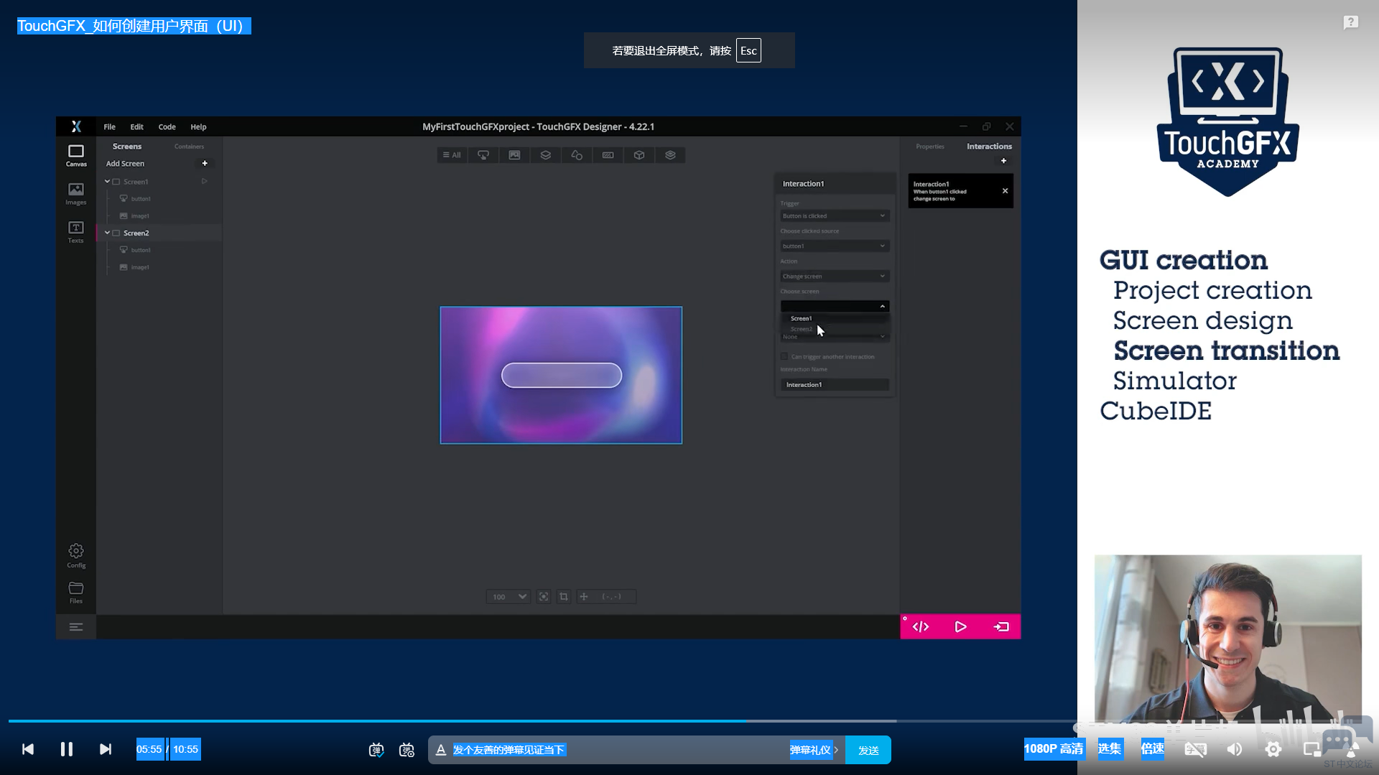Open the Images section in the sidebar
The image size is (1379, 775).
pyautogui.click(x=76, y=194)
